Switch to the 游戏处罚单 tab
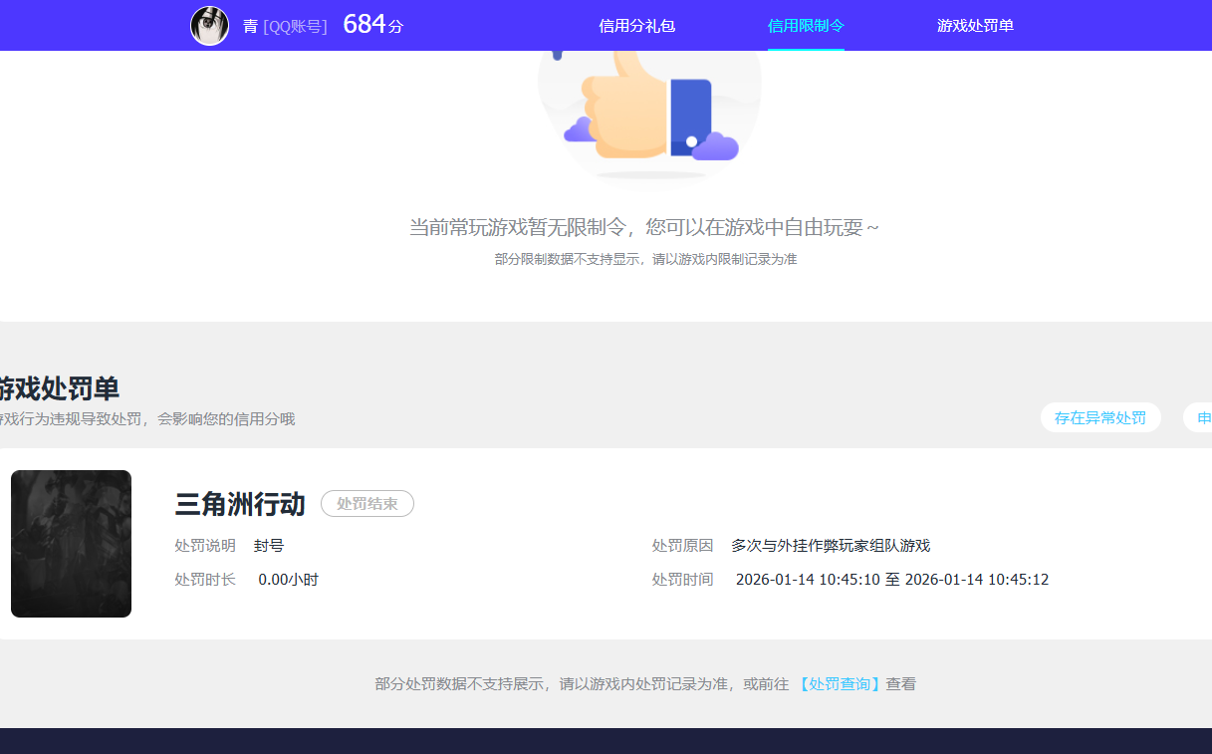 (974, 25)
